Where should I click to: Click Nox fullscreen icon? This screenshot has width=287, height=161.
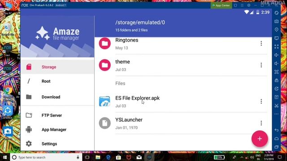click(x=276, y=47)
